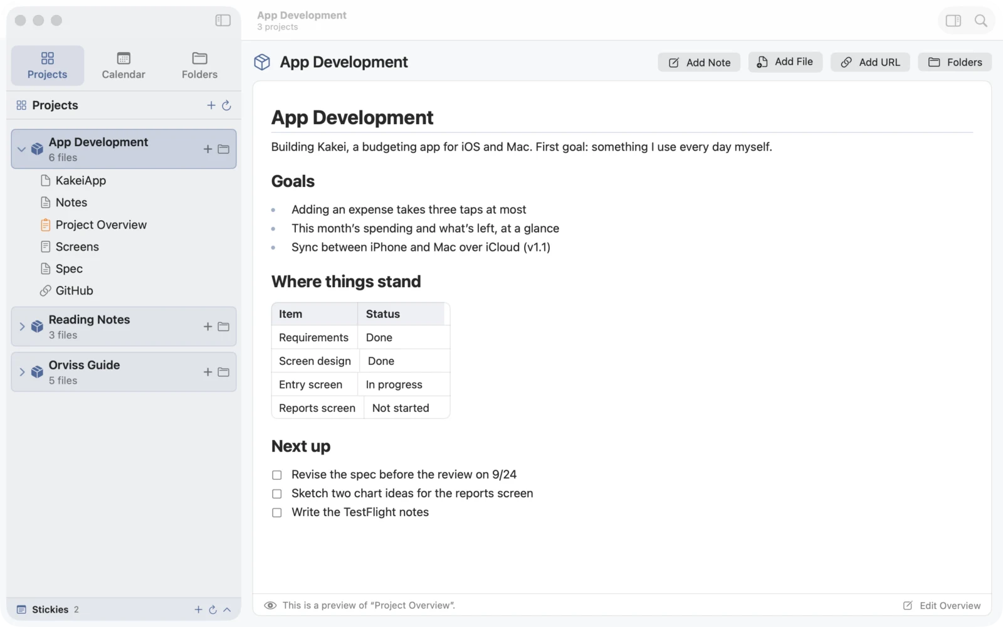This screenshot has height=627, width=1003.
Task: Click the App Development cube icon in header
Action: [262, 62]
